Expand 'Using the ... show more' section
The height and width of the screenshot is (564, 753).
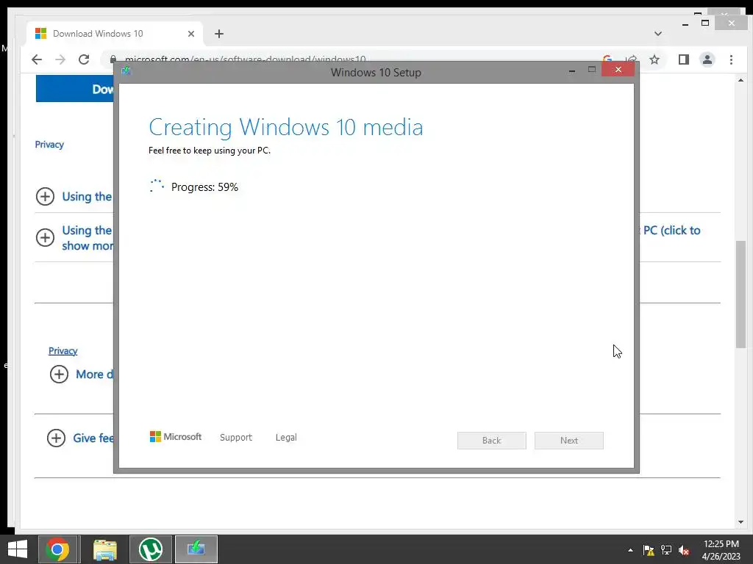coord(45,237)
